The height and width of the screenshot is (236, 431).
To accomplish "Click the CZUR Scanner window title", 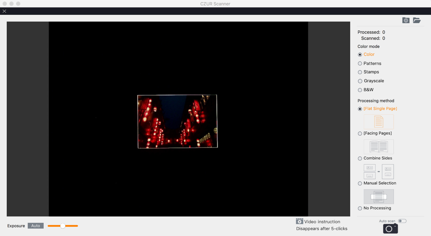I will (215, 4).
